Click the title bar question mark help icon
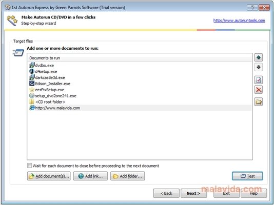 pos(252,8)
